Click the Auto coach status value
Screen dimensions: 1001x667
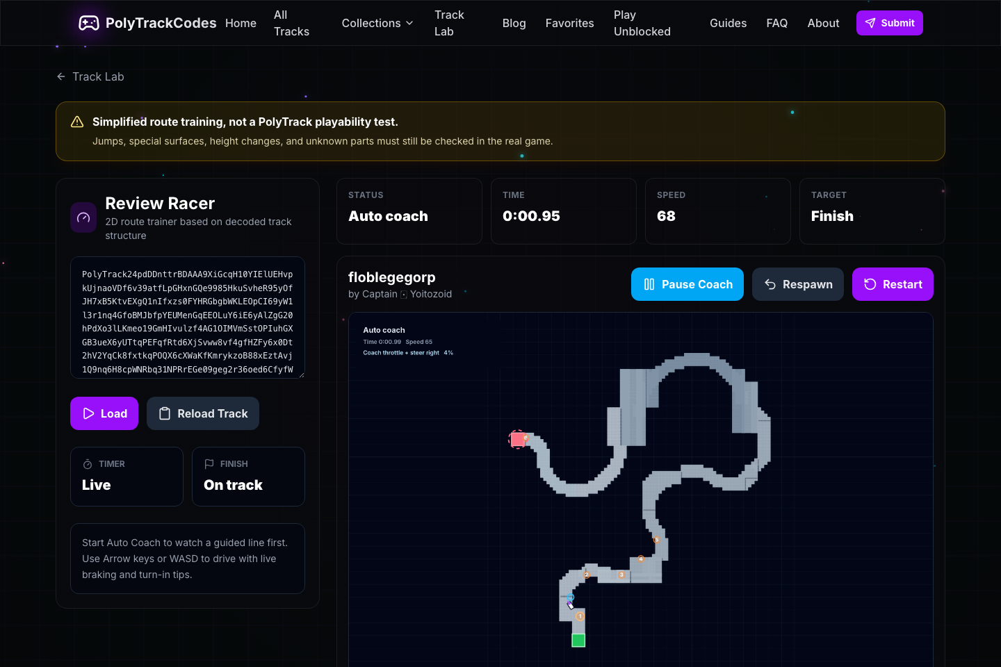click(x=388, y=216)
